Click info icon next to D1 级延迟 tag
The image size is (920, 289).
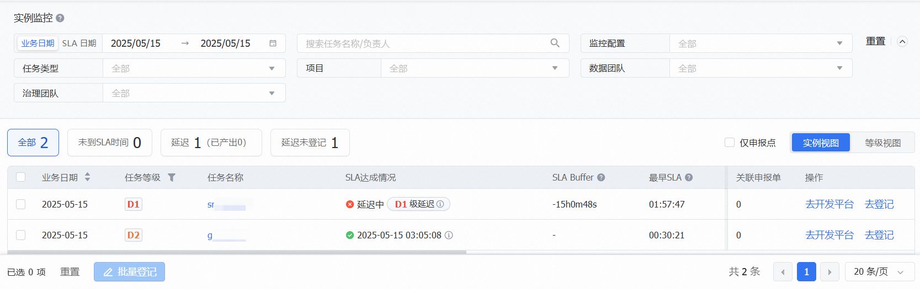tap(440, 204)
